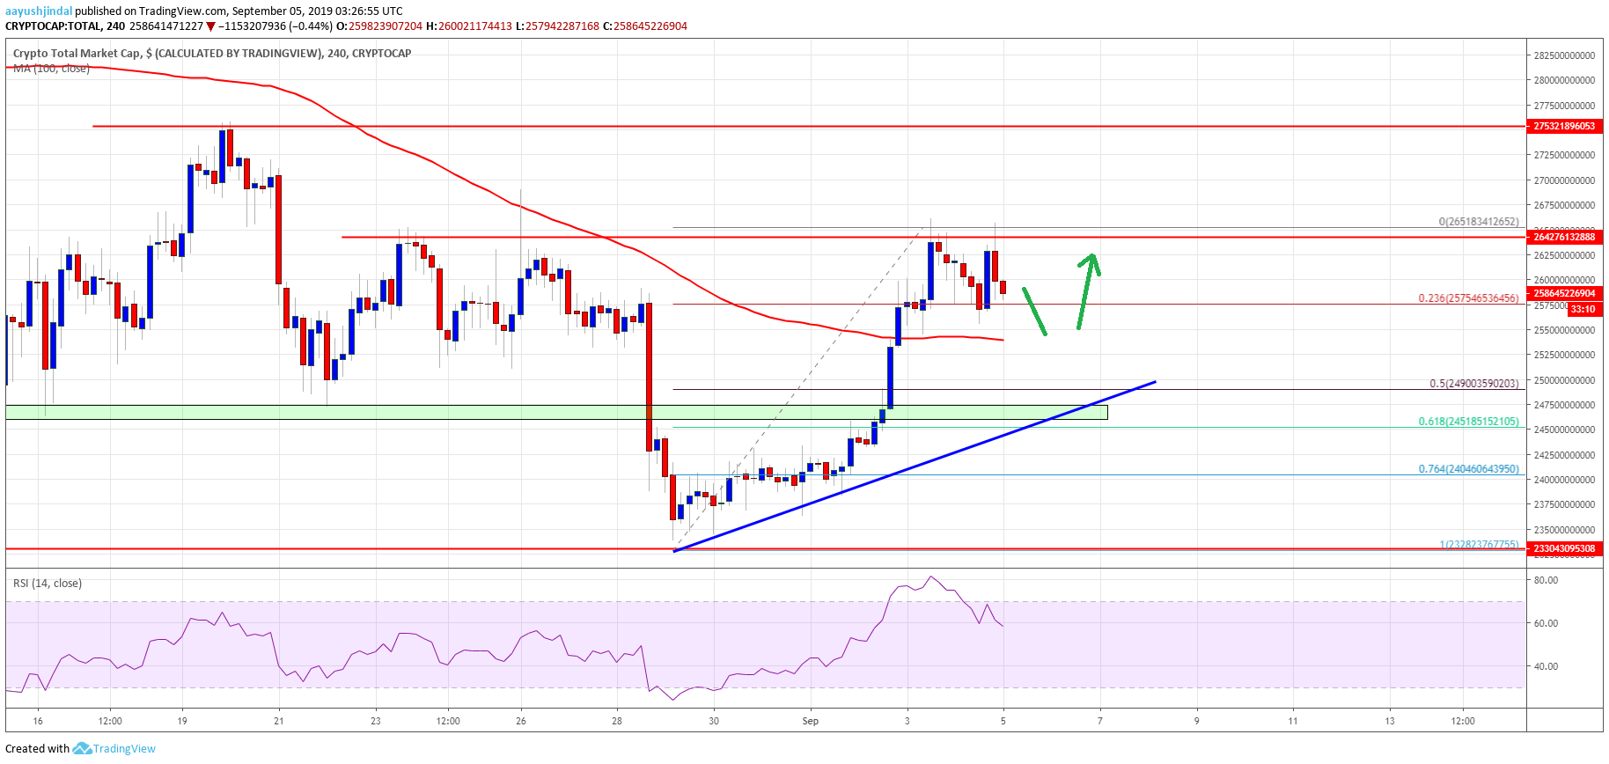This screenshot has width=1609, height=764.
Task: Click the 9 date label on time axis
Action: point(1196,721)
